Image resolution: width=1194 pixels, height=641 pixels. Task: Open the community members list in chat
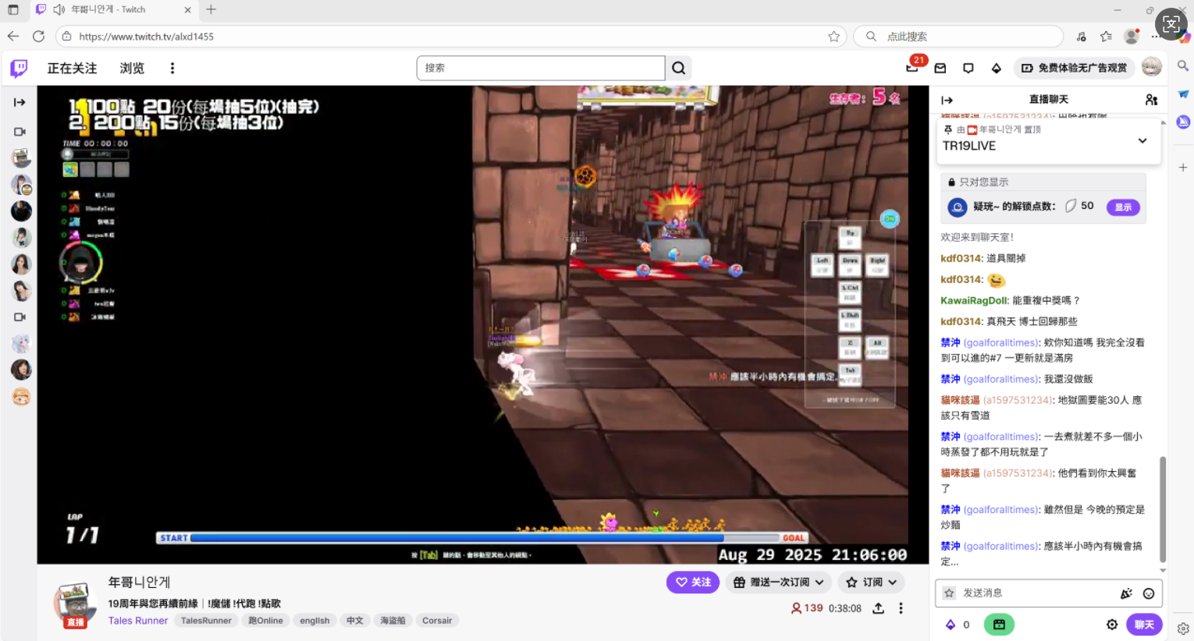pos(1151,100)
